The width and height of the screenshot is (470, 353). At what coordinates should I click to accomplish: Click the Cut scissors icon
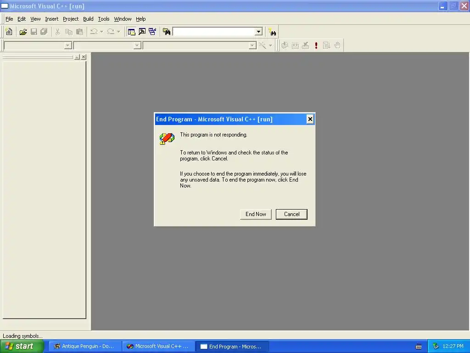57,32
